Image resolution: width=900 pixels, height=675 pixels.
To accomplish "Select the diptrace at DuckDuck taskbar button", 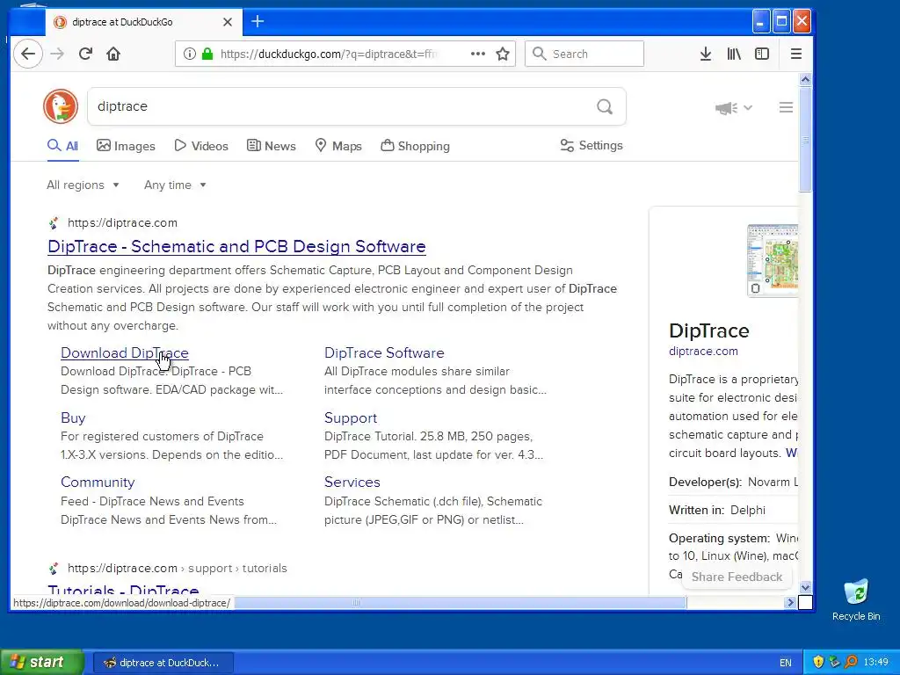I will point(163,663).
